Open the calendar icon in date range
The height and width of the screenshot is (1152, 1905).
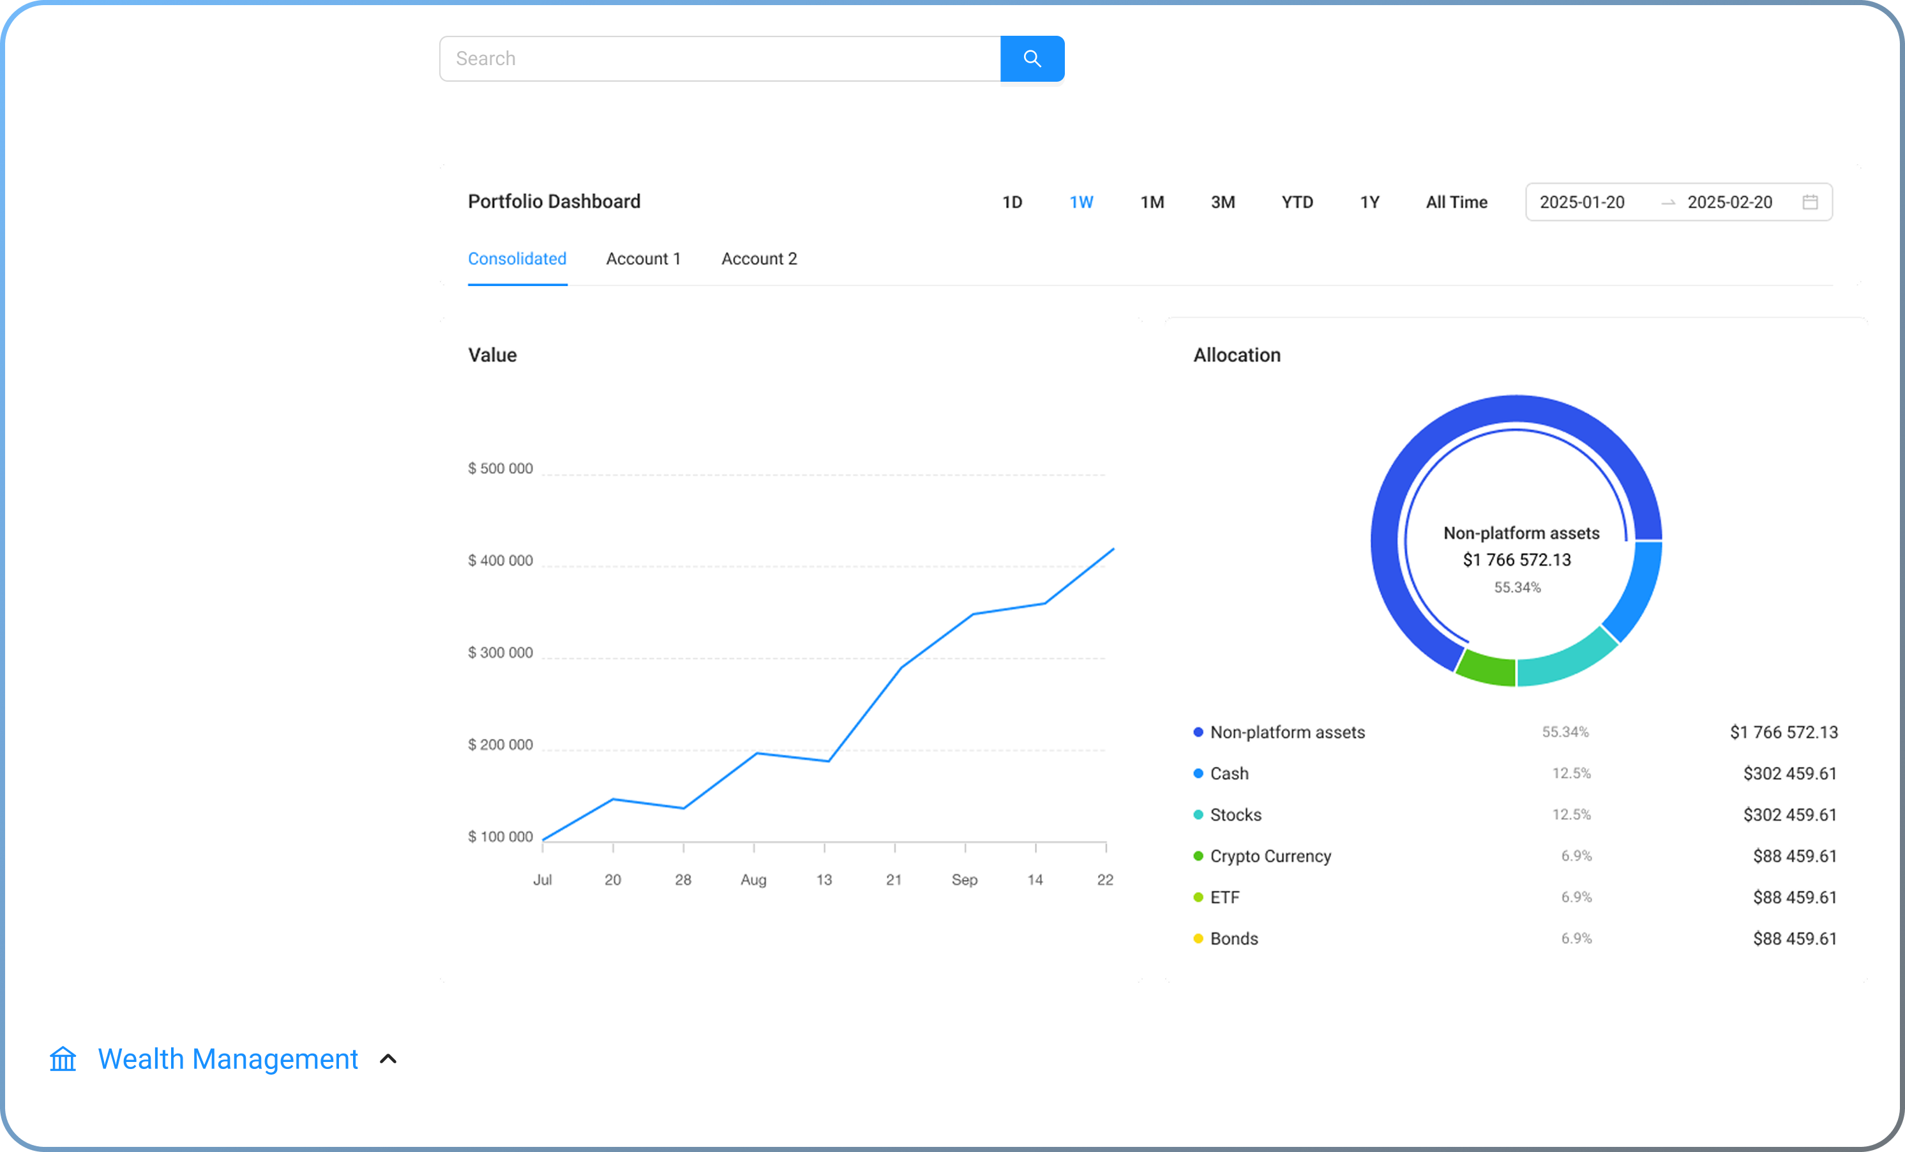[1810, 202]
